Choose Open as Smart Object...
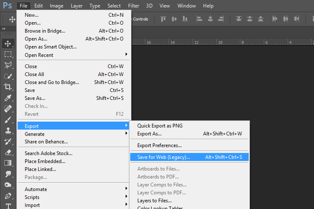 coord(74,47)
